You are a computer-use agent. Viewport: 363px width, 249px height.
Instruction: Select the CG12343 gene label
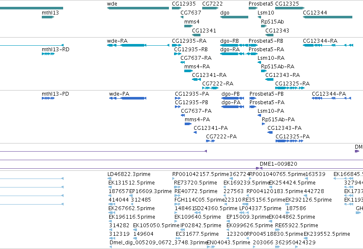click(277, 31)
